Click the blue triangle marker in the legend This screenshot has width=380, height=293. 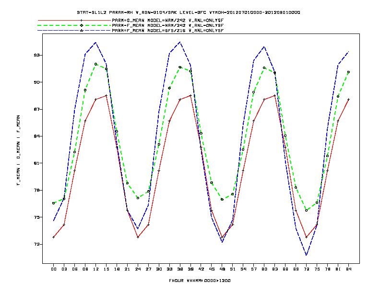pyautogui.click(x=82, y=31)
